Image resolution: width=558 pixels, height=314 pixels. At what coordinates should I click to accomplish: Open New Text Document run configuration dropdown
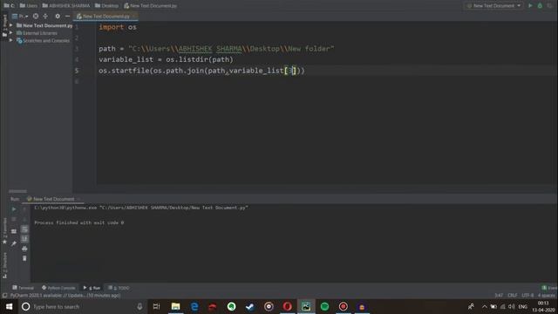(x=493, y=6)
